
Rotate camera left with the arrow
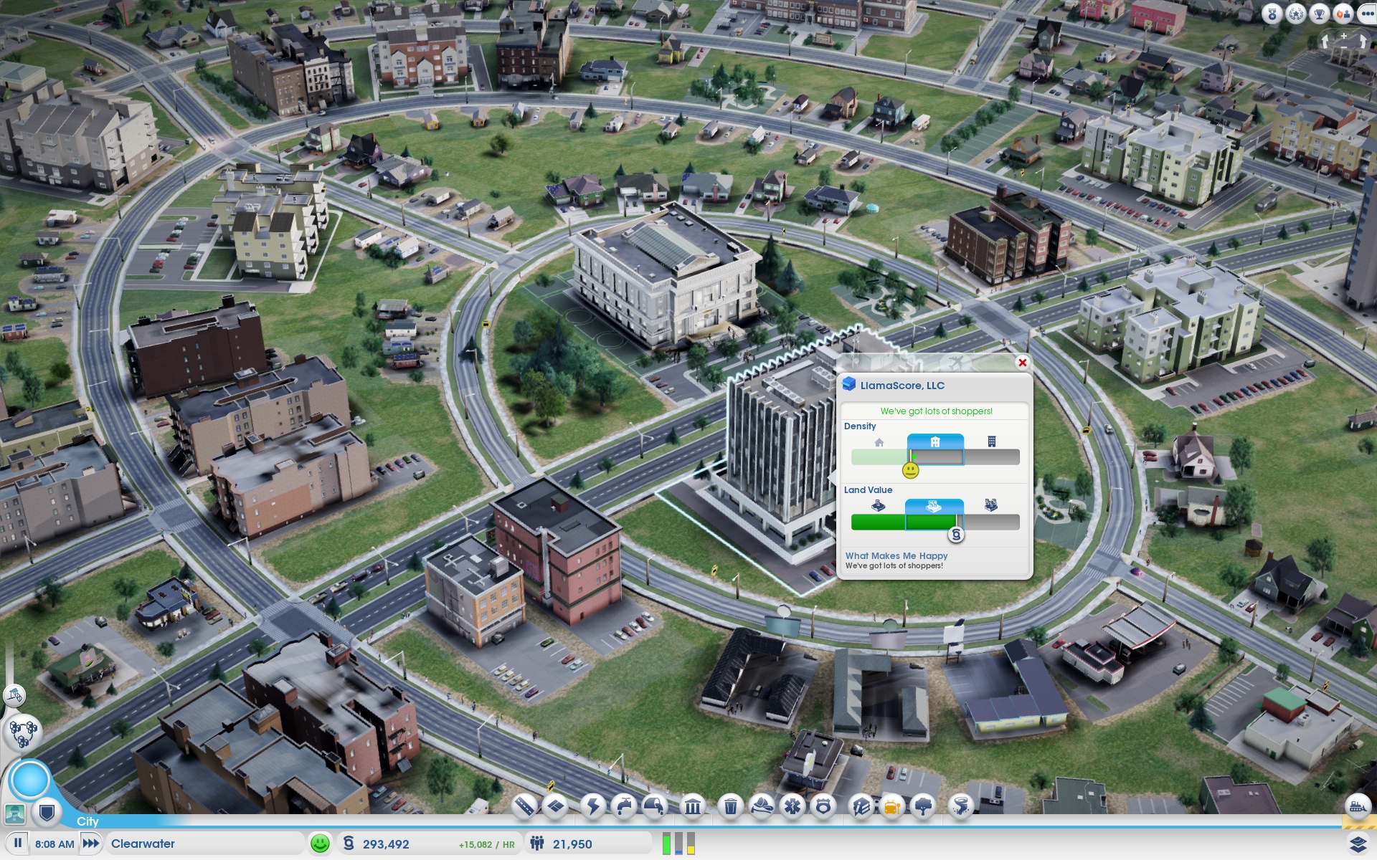1325,41
